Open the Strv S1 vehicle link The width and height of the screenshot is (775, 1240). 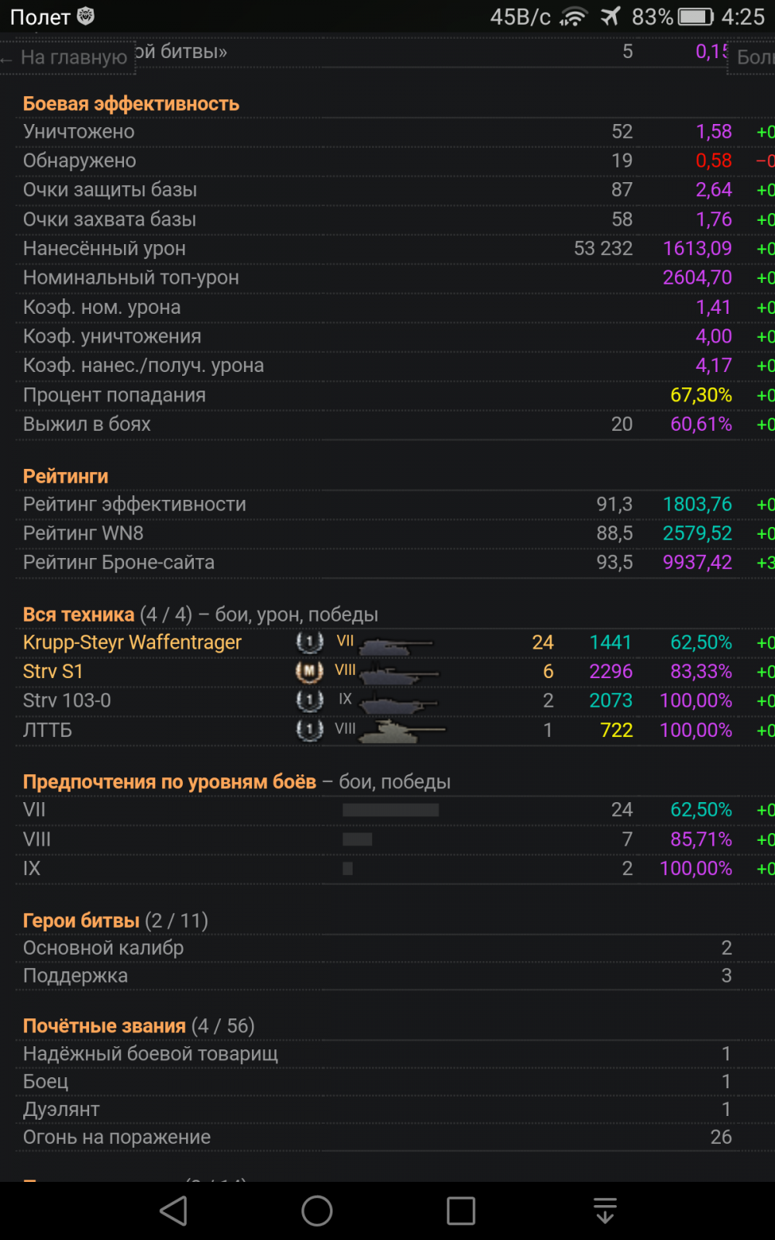[x=53, y=671]
